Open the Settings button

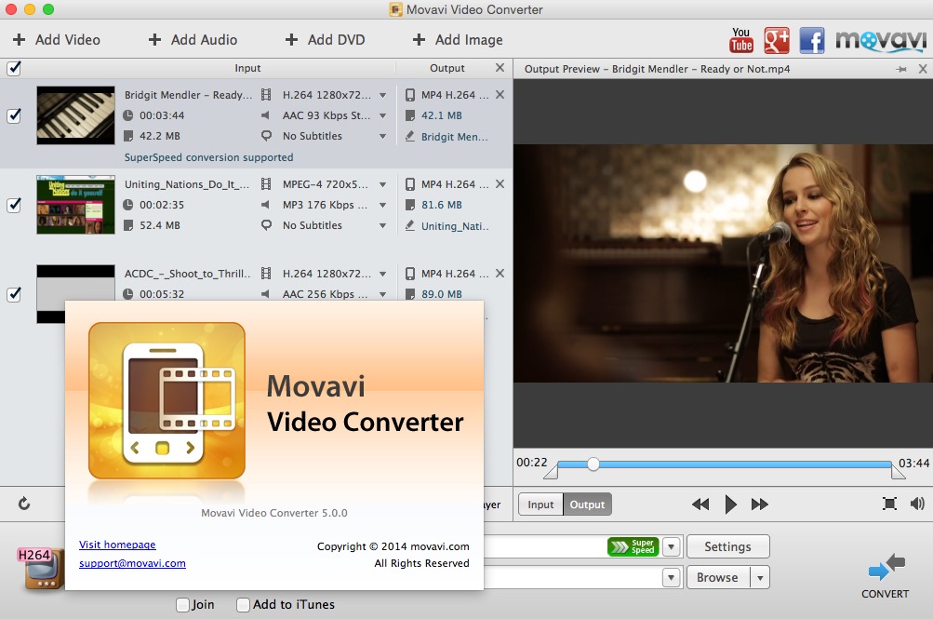pos(727,546)
